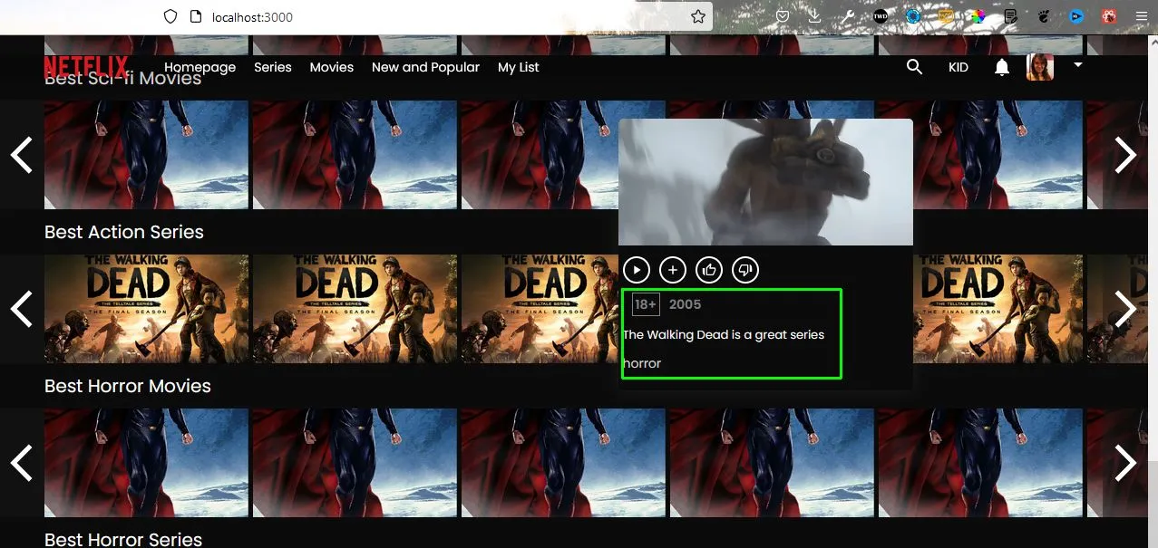Viewport: 1158px width, 548px height.
Task: Click the blue circular extension icon
Action: (913, 16)
